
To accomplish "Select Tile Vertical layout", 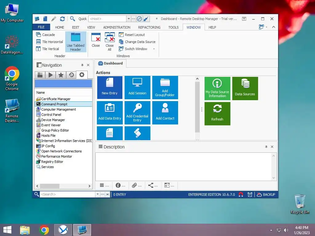I will 48,49.
